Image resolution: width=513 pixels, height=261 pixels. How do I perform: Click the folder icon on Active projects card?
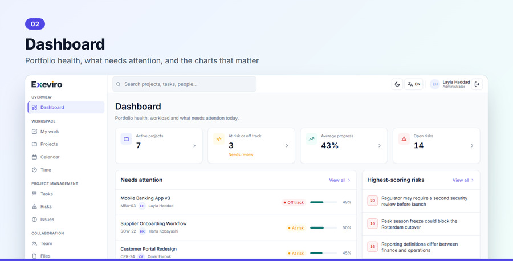[127, 139]
